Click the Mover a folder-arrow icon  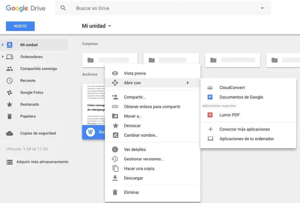pyautogui.click(x=115, y=116)
